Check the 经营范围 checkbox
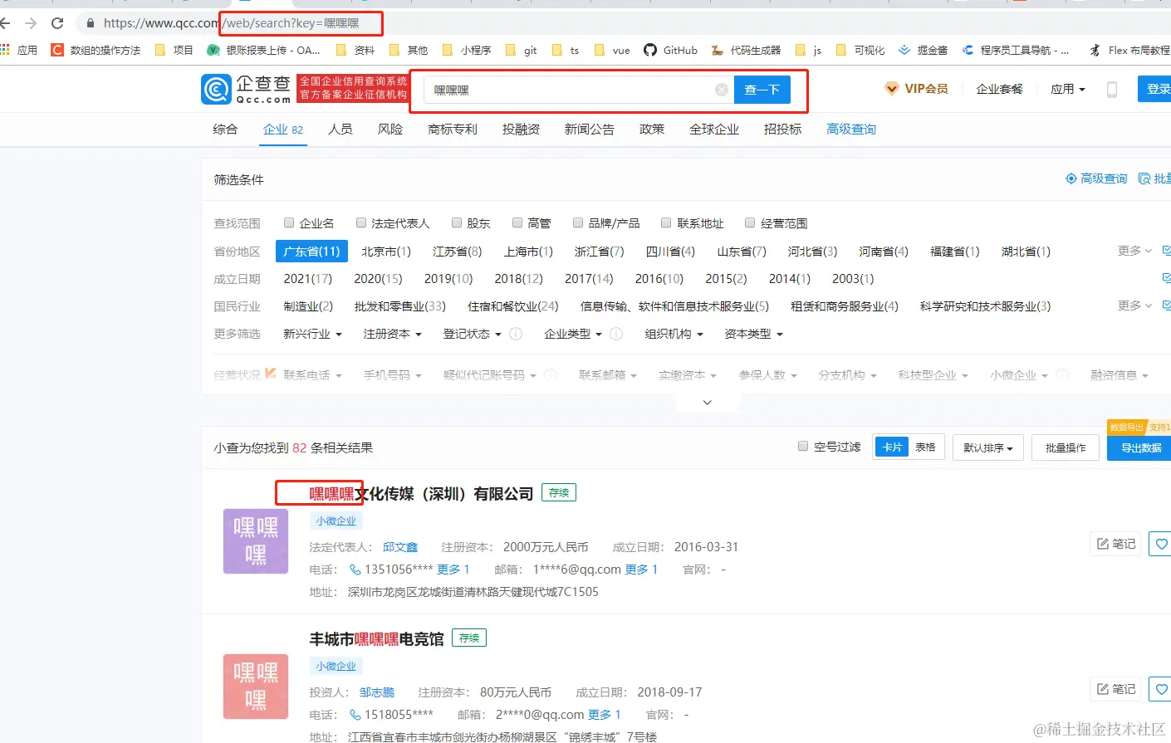The image size is (1171, 743). point(750,222)
